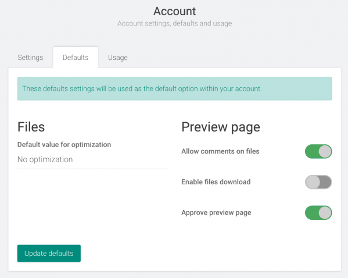
Task: Open the Usage tab
Action: pos(117,58)
